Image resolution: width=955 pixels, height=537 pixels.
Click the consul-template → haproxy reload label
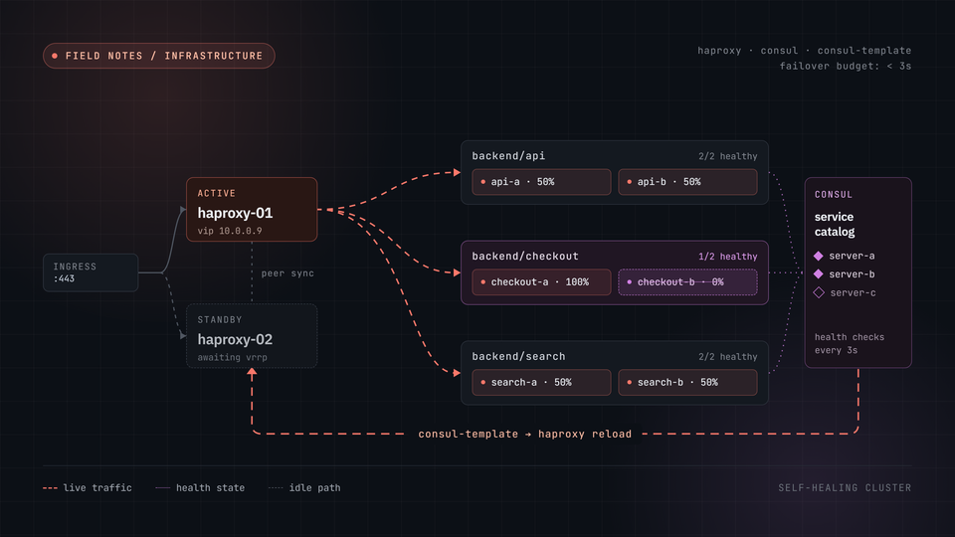tap(524, 435)
